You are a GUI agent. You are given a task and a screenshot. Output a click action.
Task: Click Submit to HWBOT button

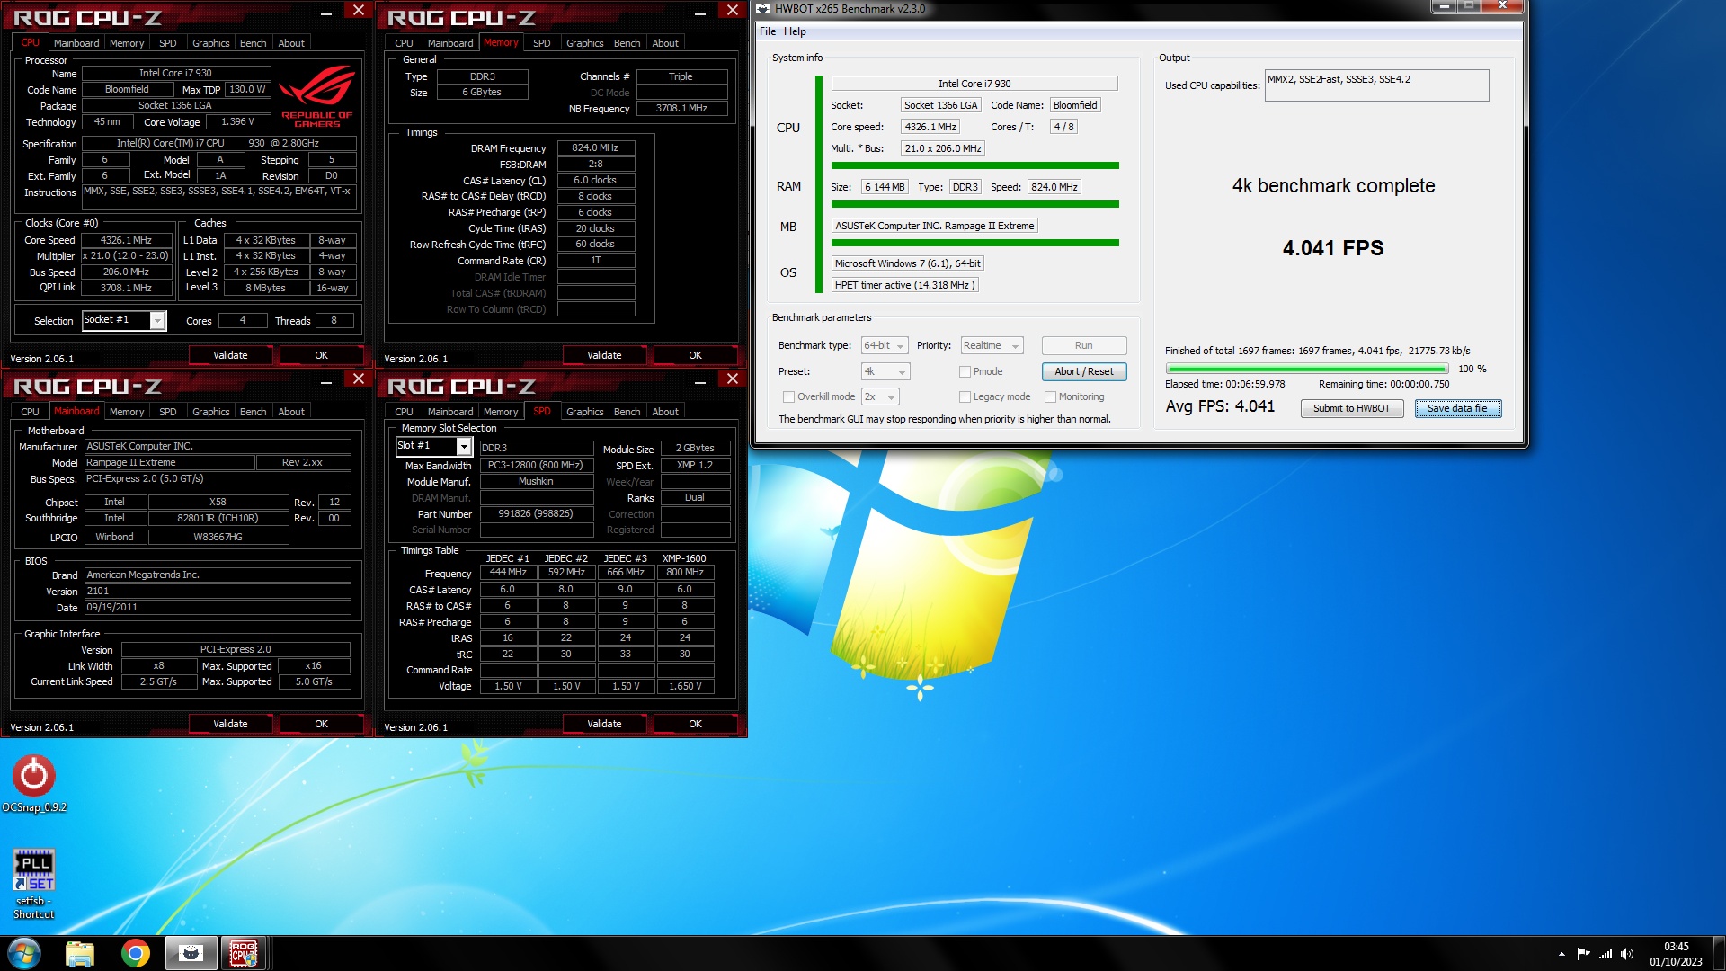(1351, 408)
